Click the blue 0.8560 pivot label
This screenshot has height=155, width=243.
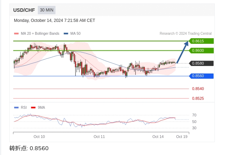point(201,76)
